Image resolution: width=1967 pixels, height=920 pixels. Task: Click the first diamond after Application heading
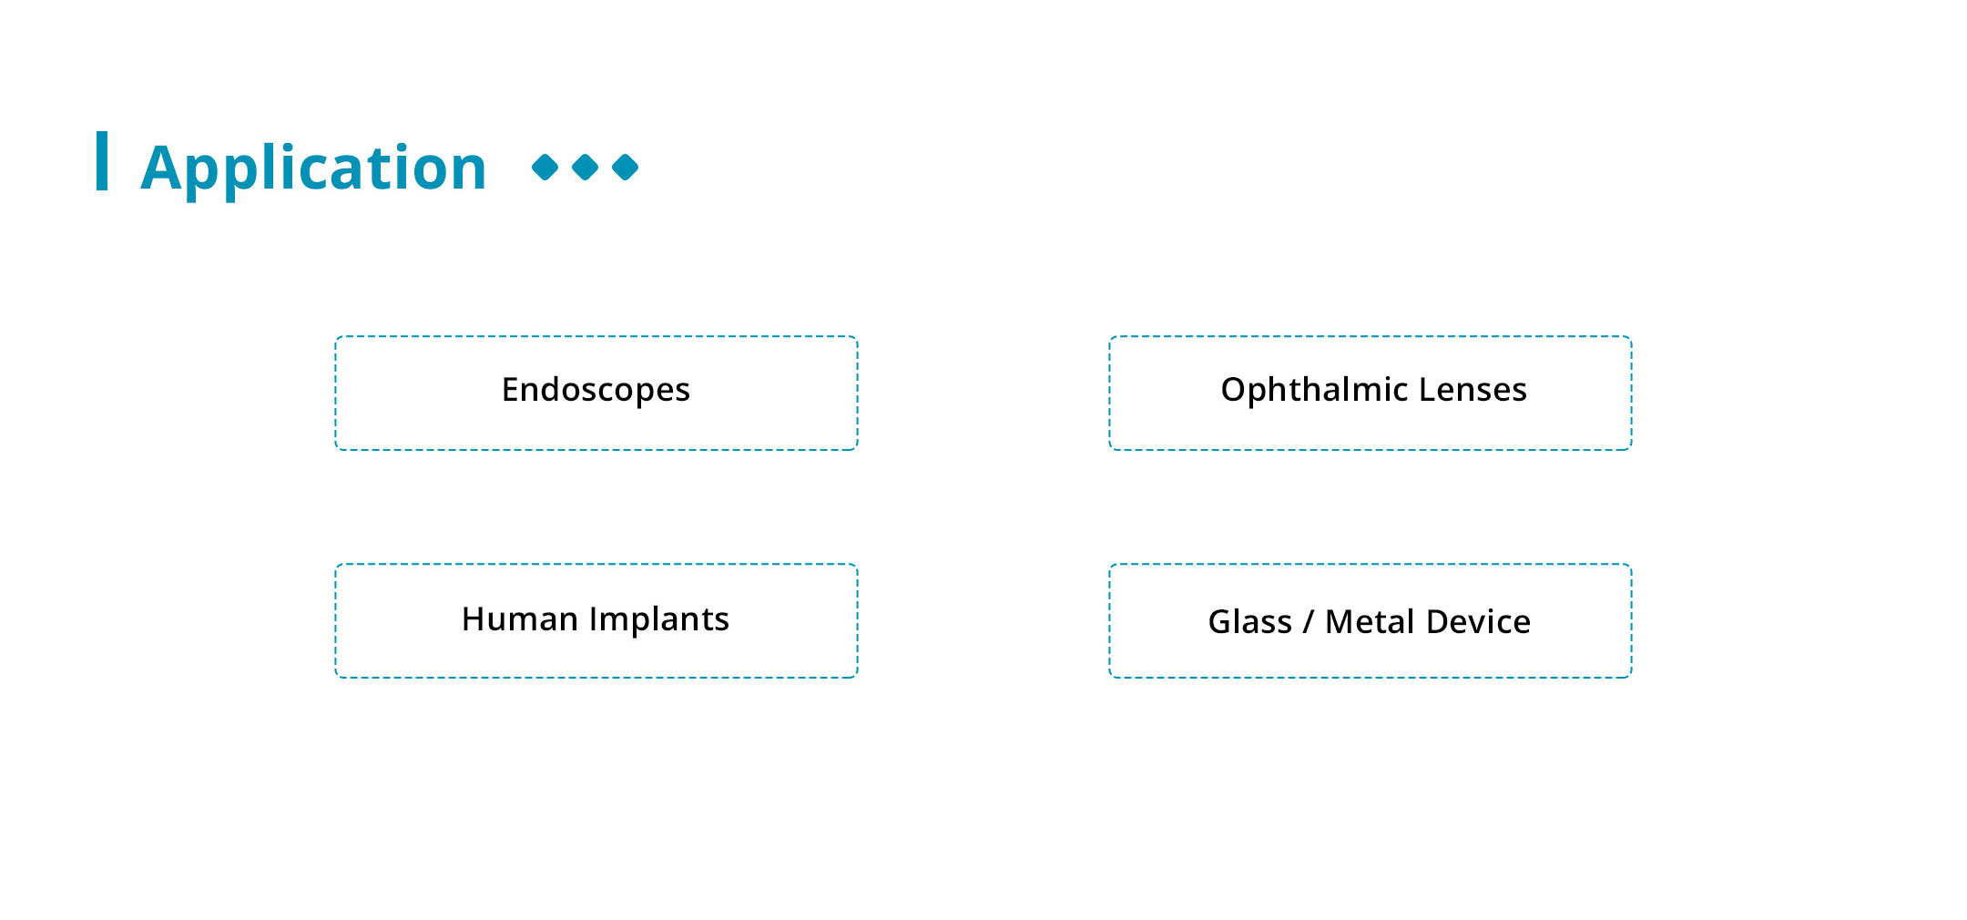pos(545,168)
